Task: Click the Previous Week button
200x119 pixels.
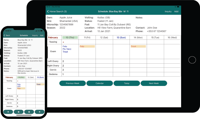Action: pyautogui.click(x=72, y=83)
